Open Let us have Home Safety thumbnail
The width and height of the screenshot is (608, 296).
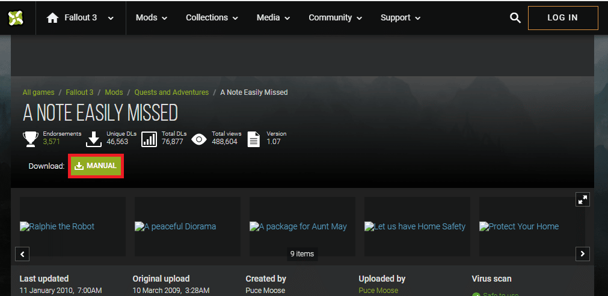[417, 226]
